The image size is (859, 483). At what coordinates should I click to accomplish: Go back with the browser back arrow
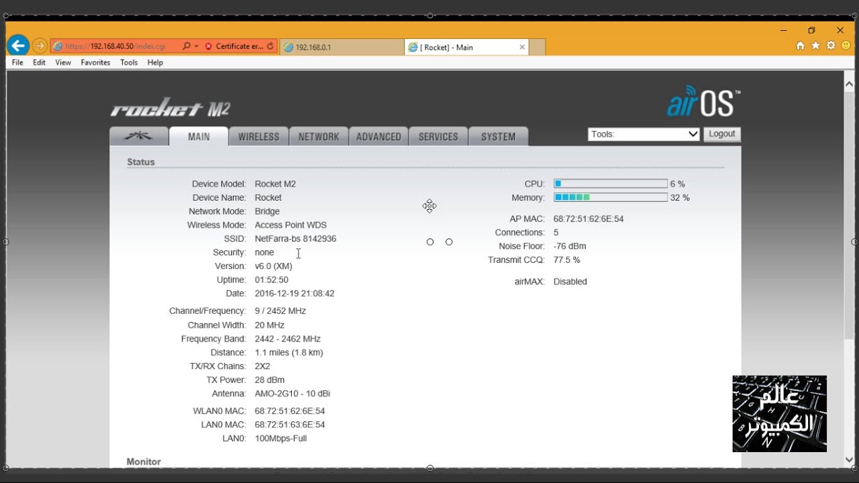coord(18,46)
